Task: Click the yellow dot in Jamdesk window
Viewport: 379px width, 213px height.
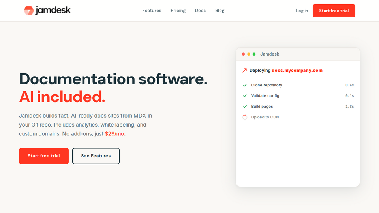Action: (249, 54)
